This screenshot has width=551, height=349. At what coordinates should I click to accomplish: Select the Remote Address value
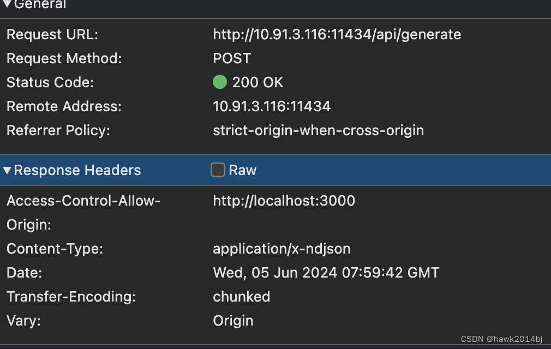click(272, 106)
